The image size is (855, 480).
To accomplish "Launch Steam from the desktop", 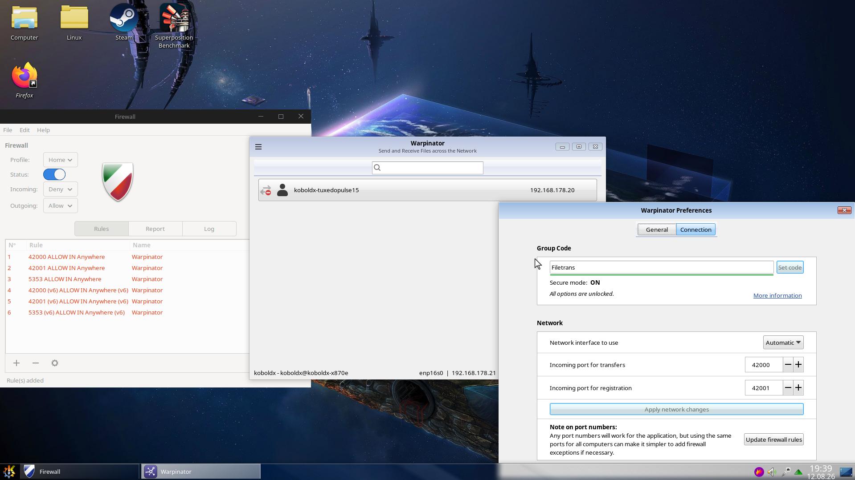I will [x=124, y=22].
